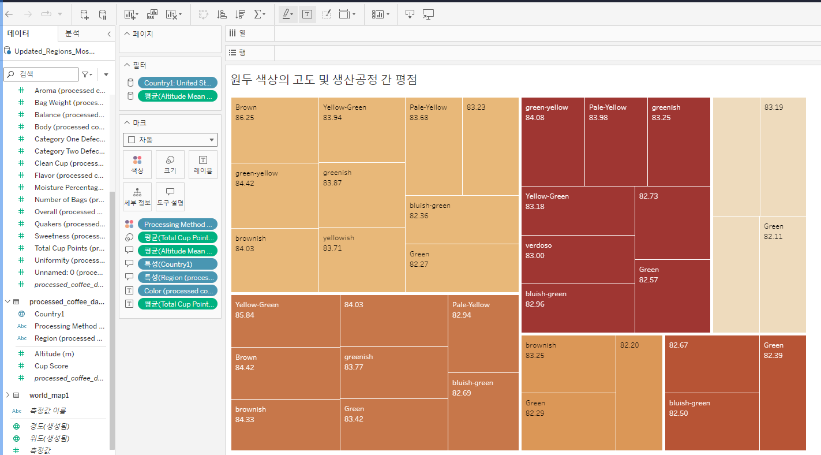Click the fix axes pencil icon
The height and width of the screenshot is (455, 821).
[x=326, y=14]
